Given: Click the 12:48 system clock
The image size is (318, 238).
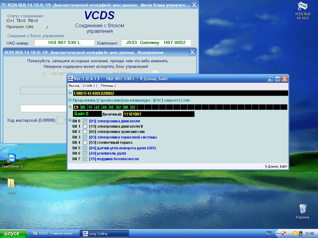Looking at the screenshot, I should click(310, 234).
